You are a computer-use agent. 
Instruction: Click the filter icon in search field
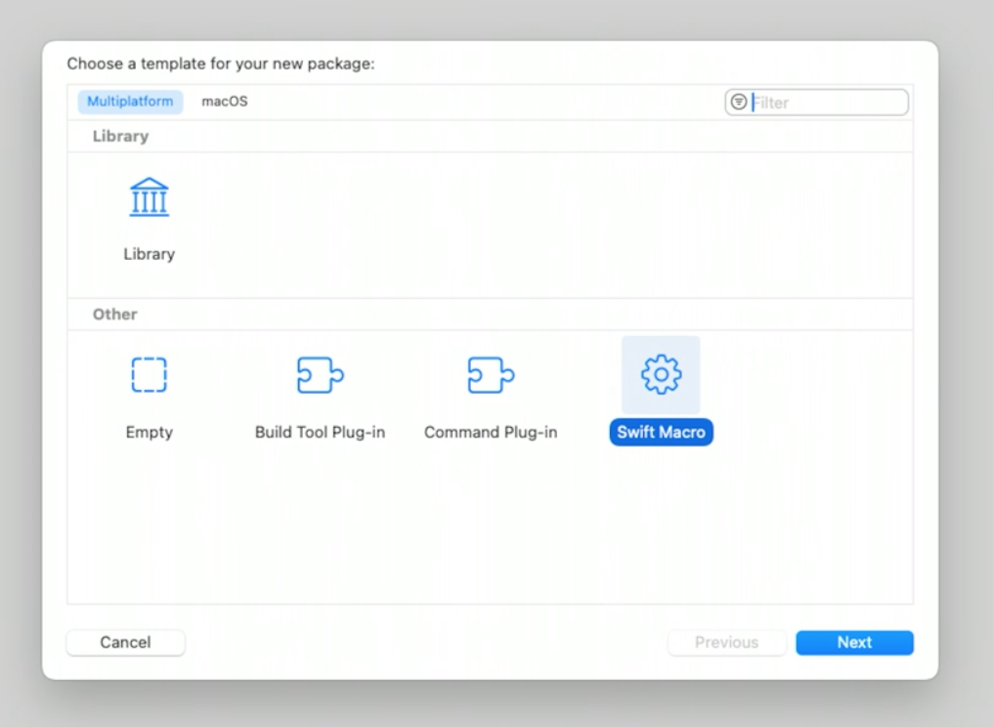739,102
